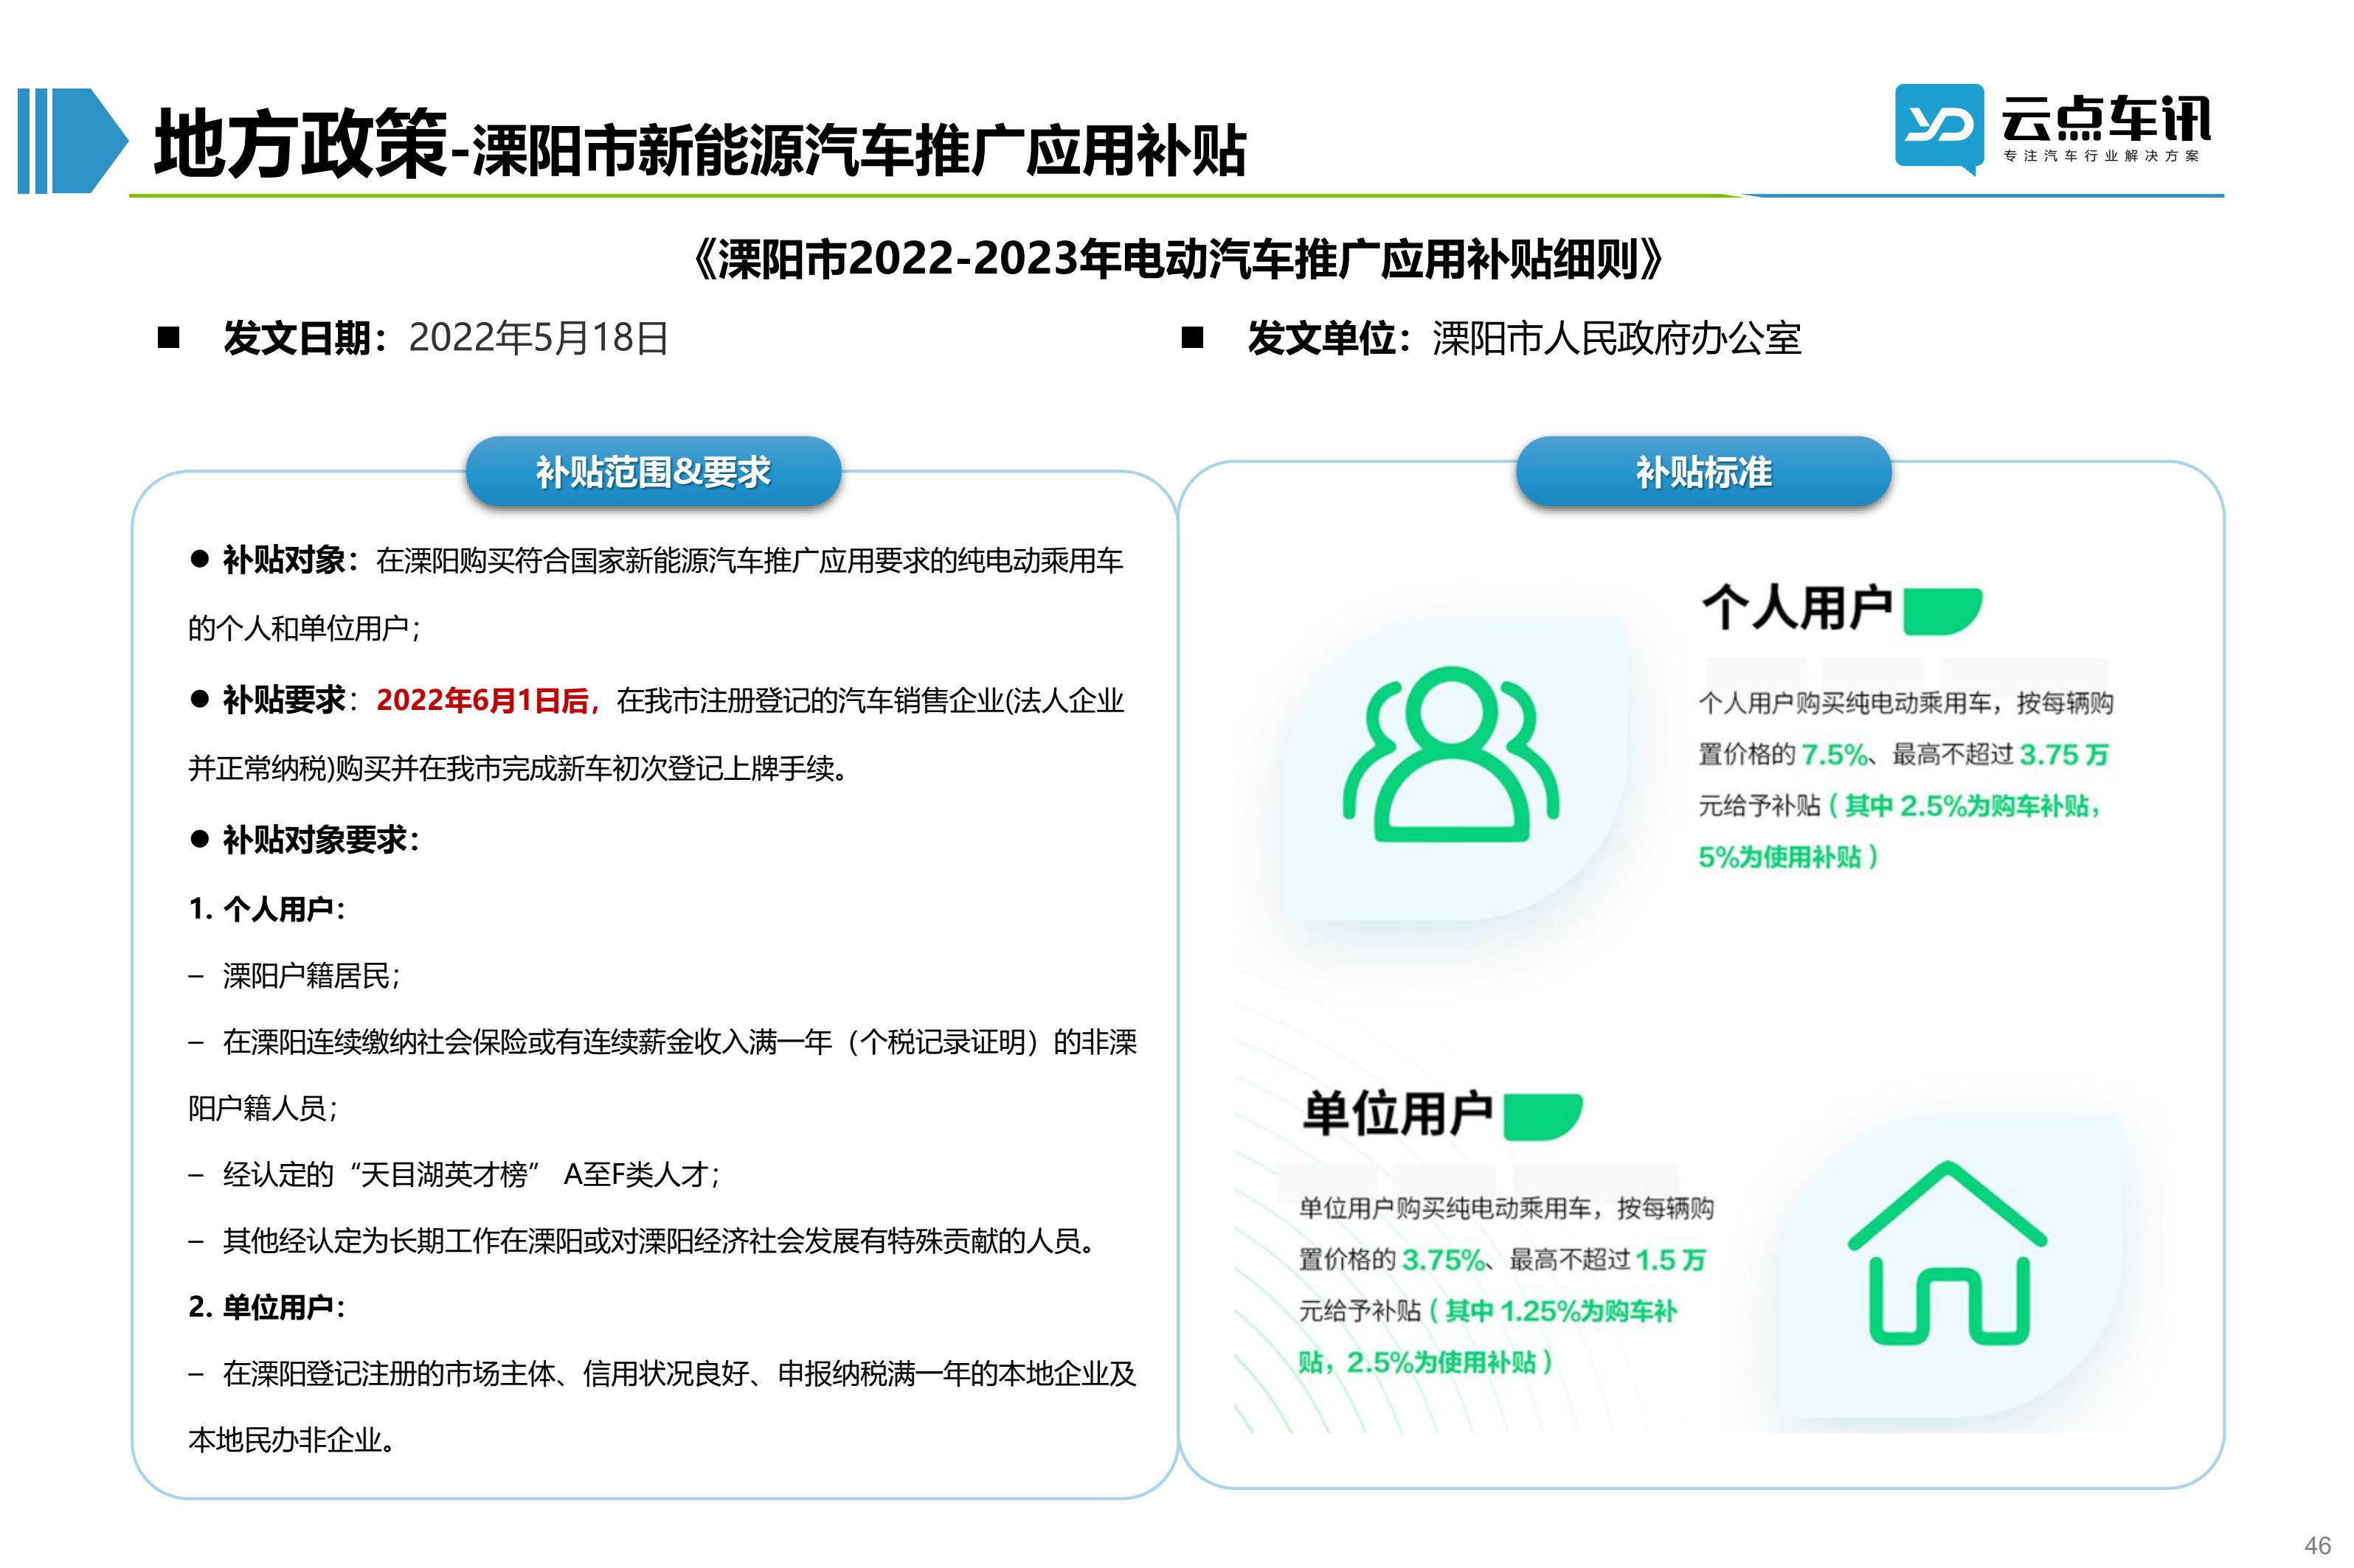Click the black square bullet before 发文单位

pos(1191,337)
